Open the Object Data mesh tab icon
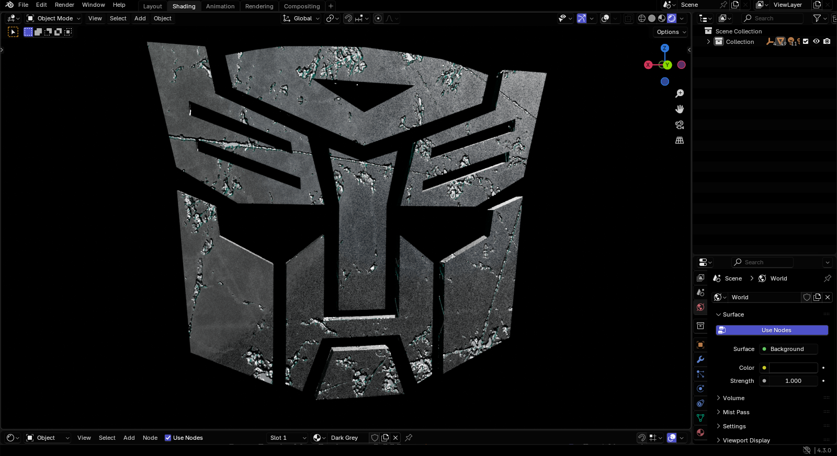 click(x=700, y=418)
